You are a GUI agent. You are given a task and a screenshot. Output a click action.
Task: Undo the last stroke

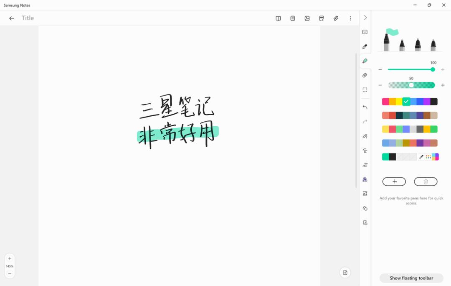[x=365, y=107]
